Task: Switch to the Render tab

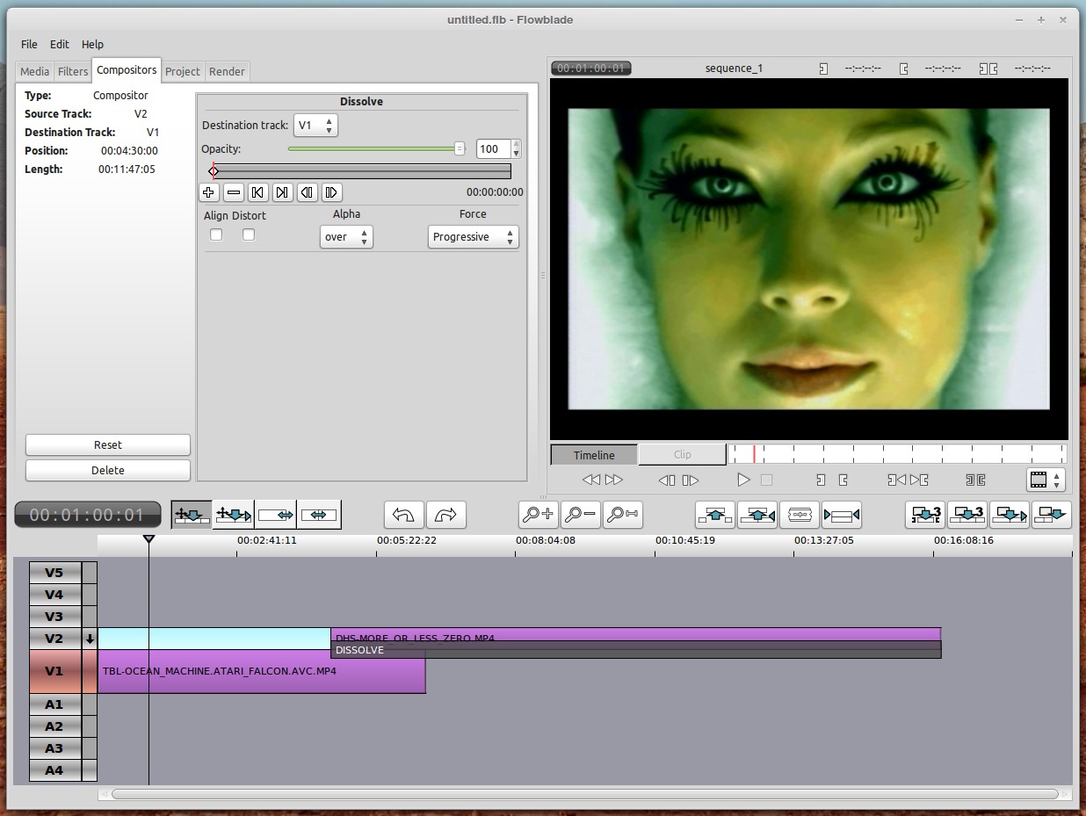Action: (227, 71)
